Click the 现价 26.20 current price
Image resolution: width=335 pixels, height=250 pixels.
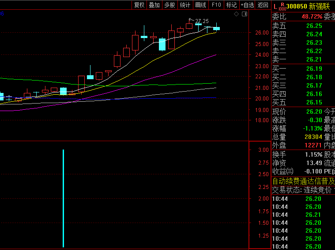(314, 112)
